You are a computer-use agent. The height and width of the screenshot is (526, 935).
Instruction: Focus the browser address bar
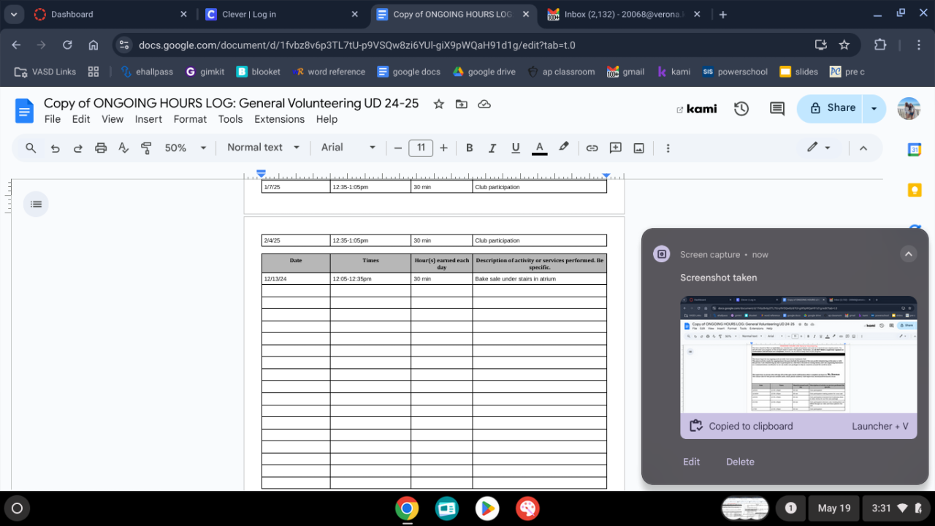pyautogui.click(x=467, y=45)
